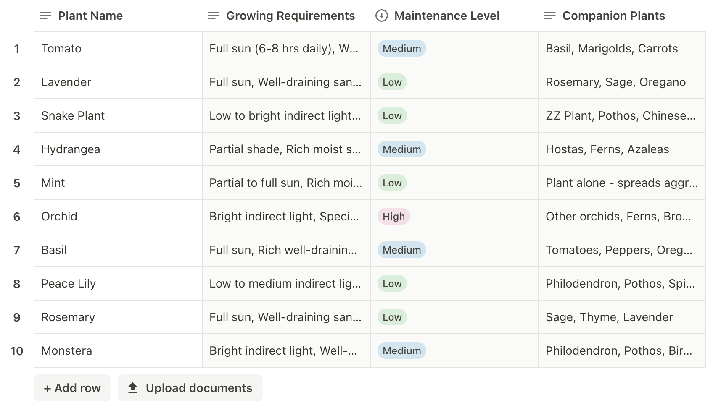
Task: Click Rosemary's 'Full sun, Well-draining san...' cell
Action: (286, 317)
